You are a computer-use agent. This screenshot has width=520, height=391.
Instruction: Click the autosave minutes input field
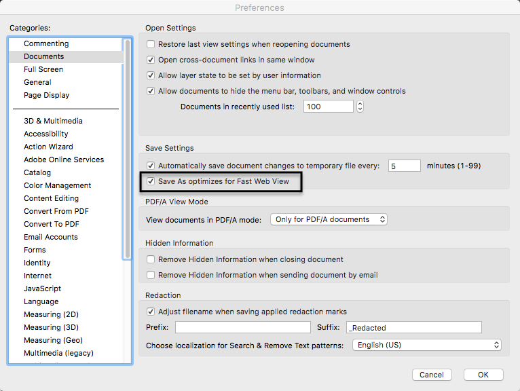click(405, 166)
